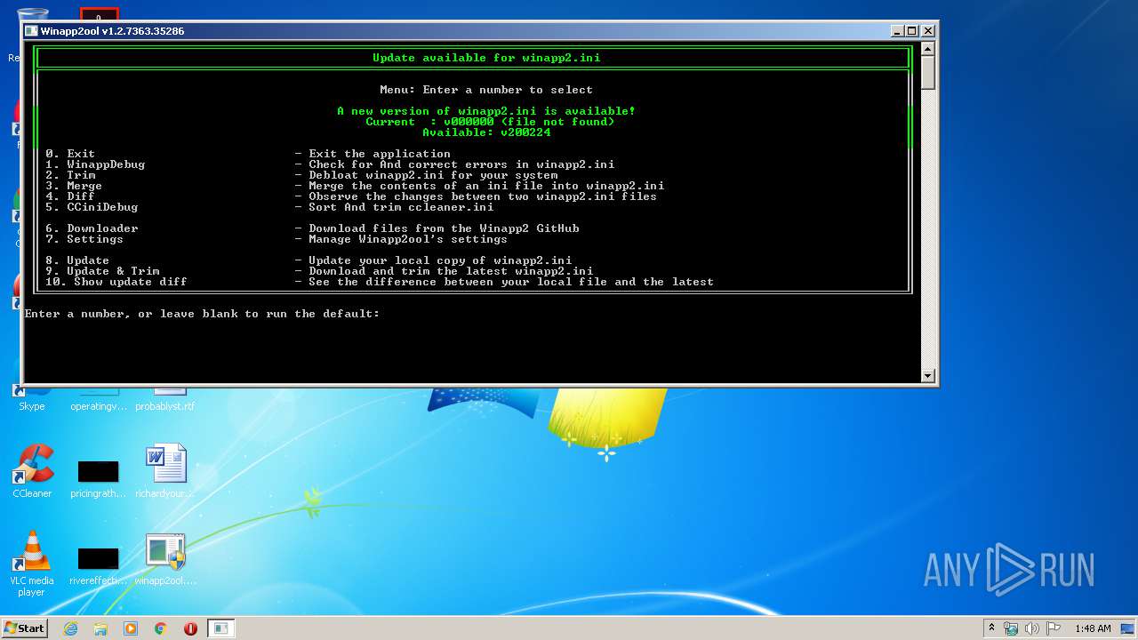Click the console scrollbar down arrow

coord(928,376)
